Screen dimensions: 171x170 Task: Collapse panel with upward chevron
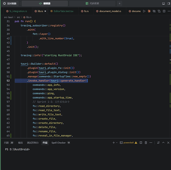163,143
